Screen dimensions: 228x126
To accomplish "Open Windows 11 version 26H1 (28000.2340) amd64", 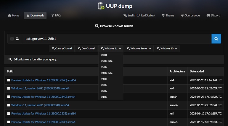I will 40,88.
